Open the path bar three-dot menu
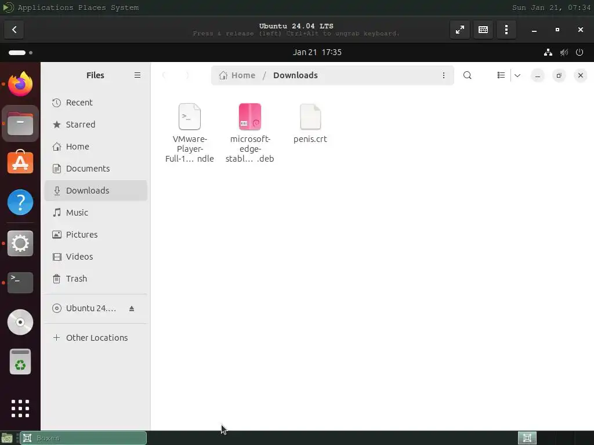The height and width of the screenshot is (445, 594). [x=444, y=75]
